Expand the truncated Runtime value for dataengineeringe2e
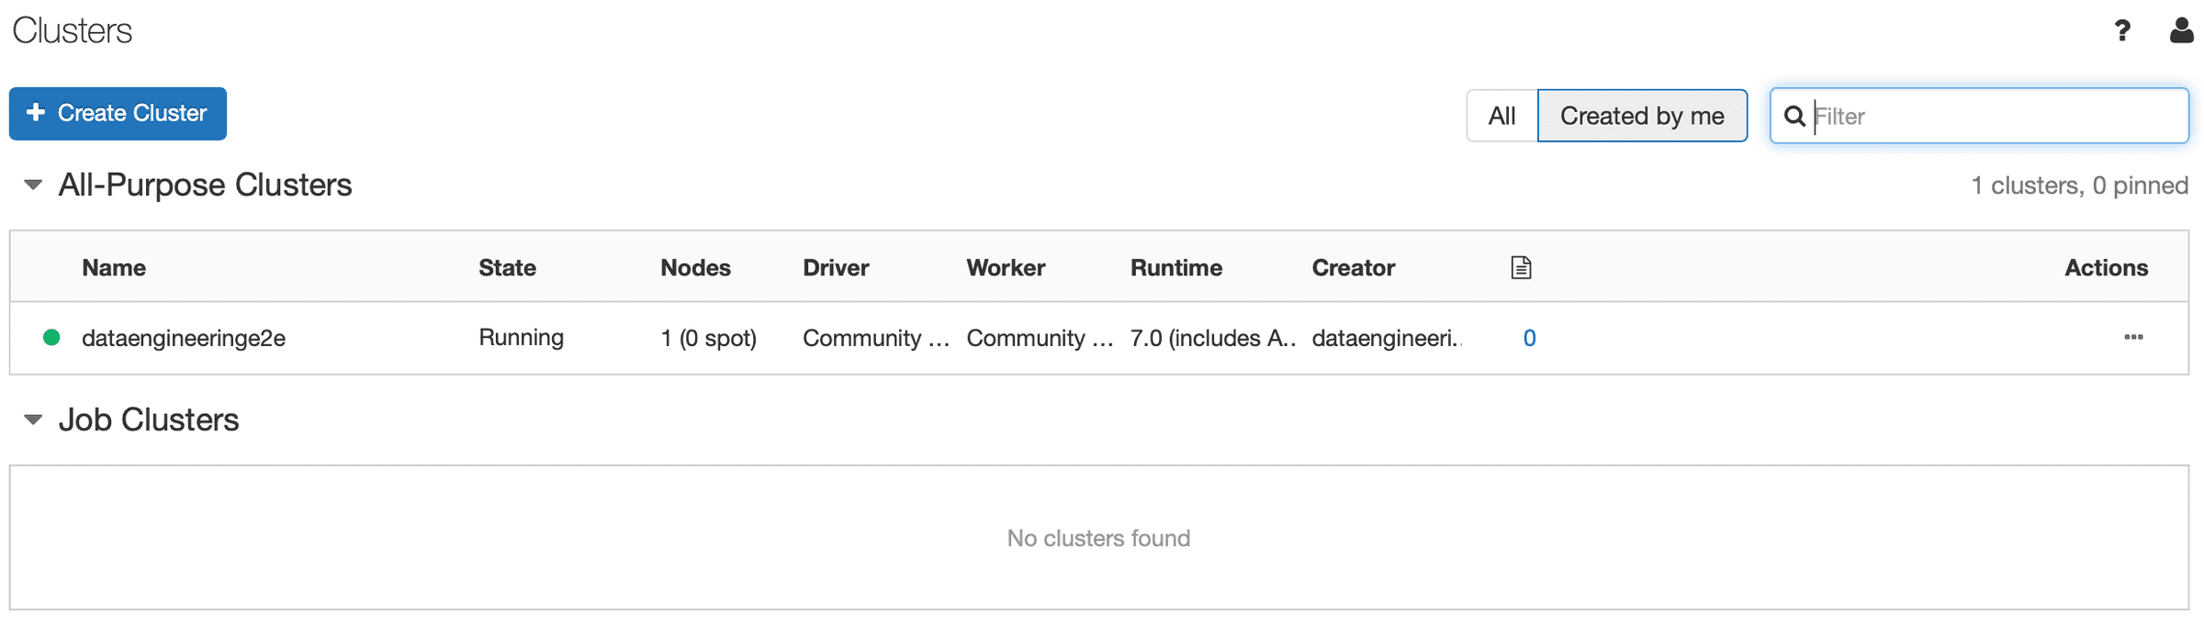Viewport: 2204px width, 628px height. click(1212, 338)
